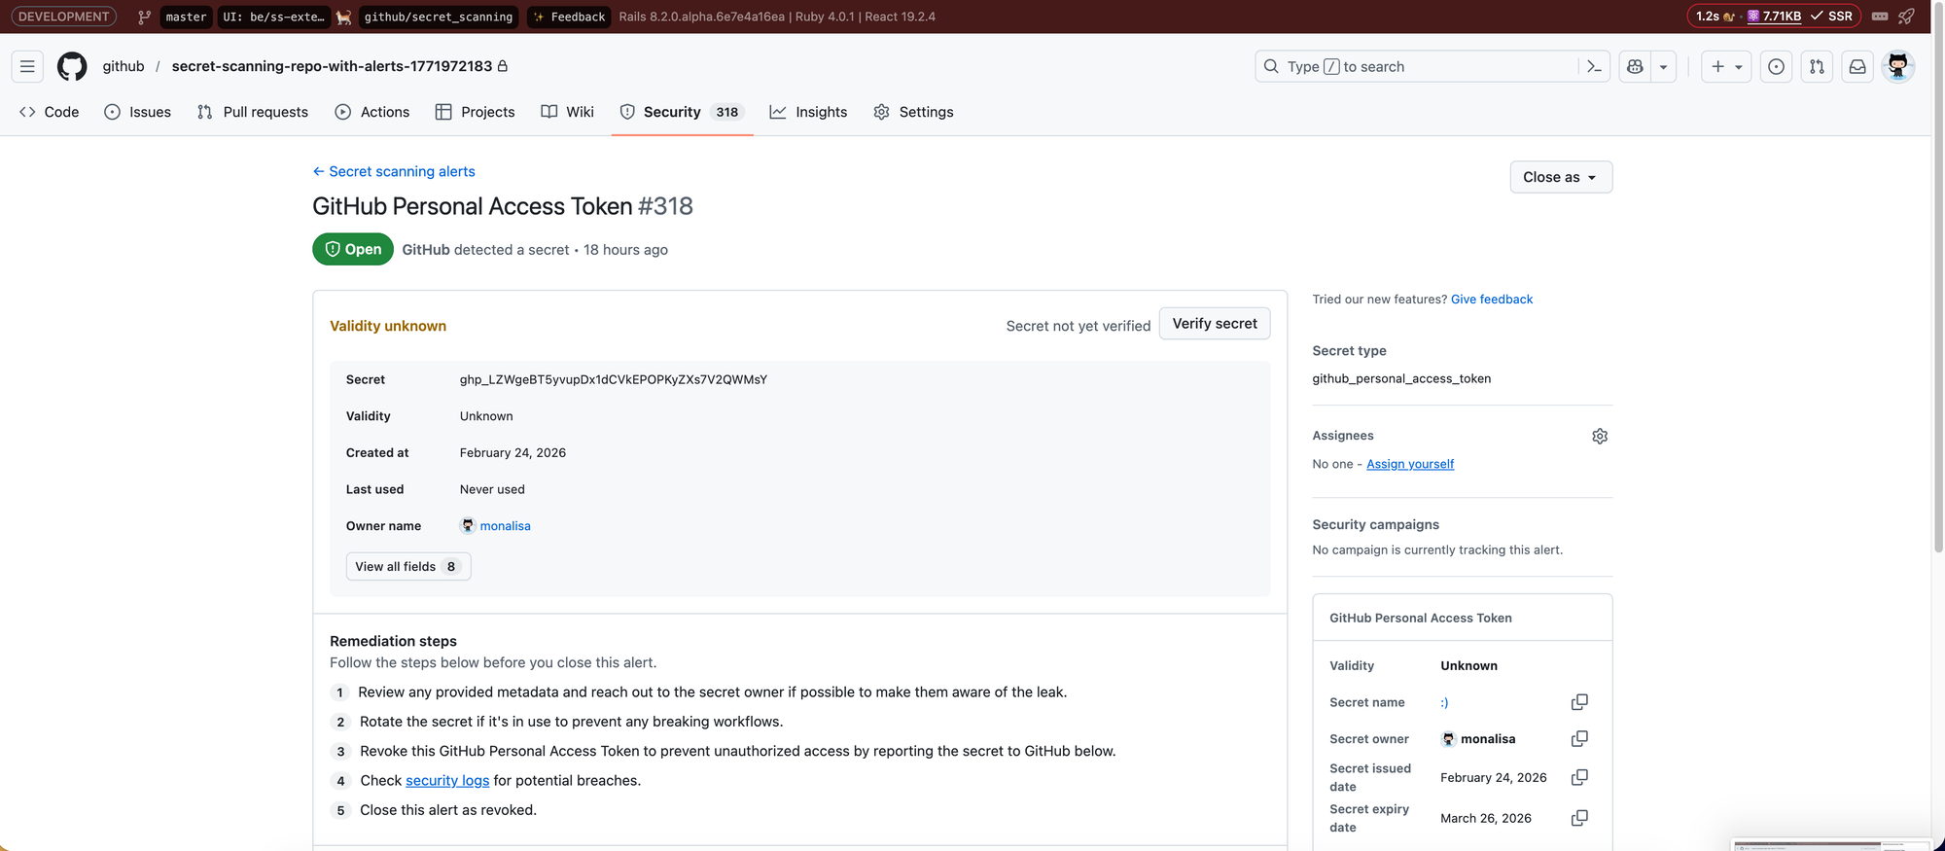Viewport: 1945px width, 851px height.
Task: Switch to the Issues tab
Action: (x=138, y=112)
